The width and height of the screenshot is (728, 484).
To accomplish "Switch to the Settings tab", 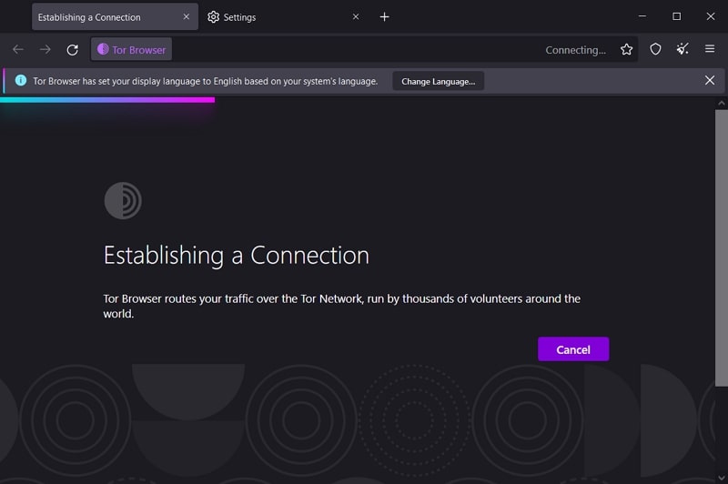I will (x=273, y=17).
